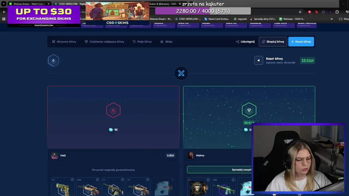
Task: Select HaQ's MW rifle skin card
Action: [88, 187]
